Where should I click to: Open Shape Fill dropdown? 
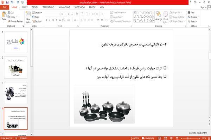175,13
